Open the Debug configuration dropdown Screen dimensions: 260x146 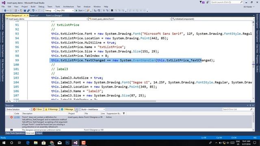[x=50, y=11]
